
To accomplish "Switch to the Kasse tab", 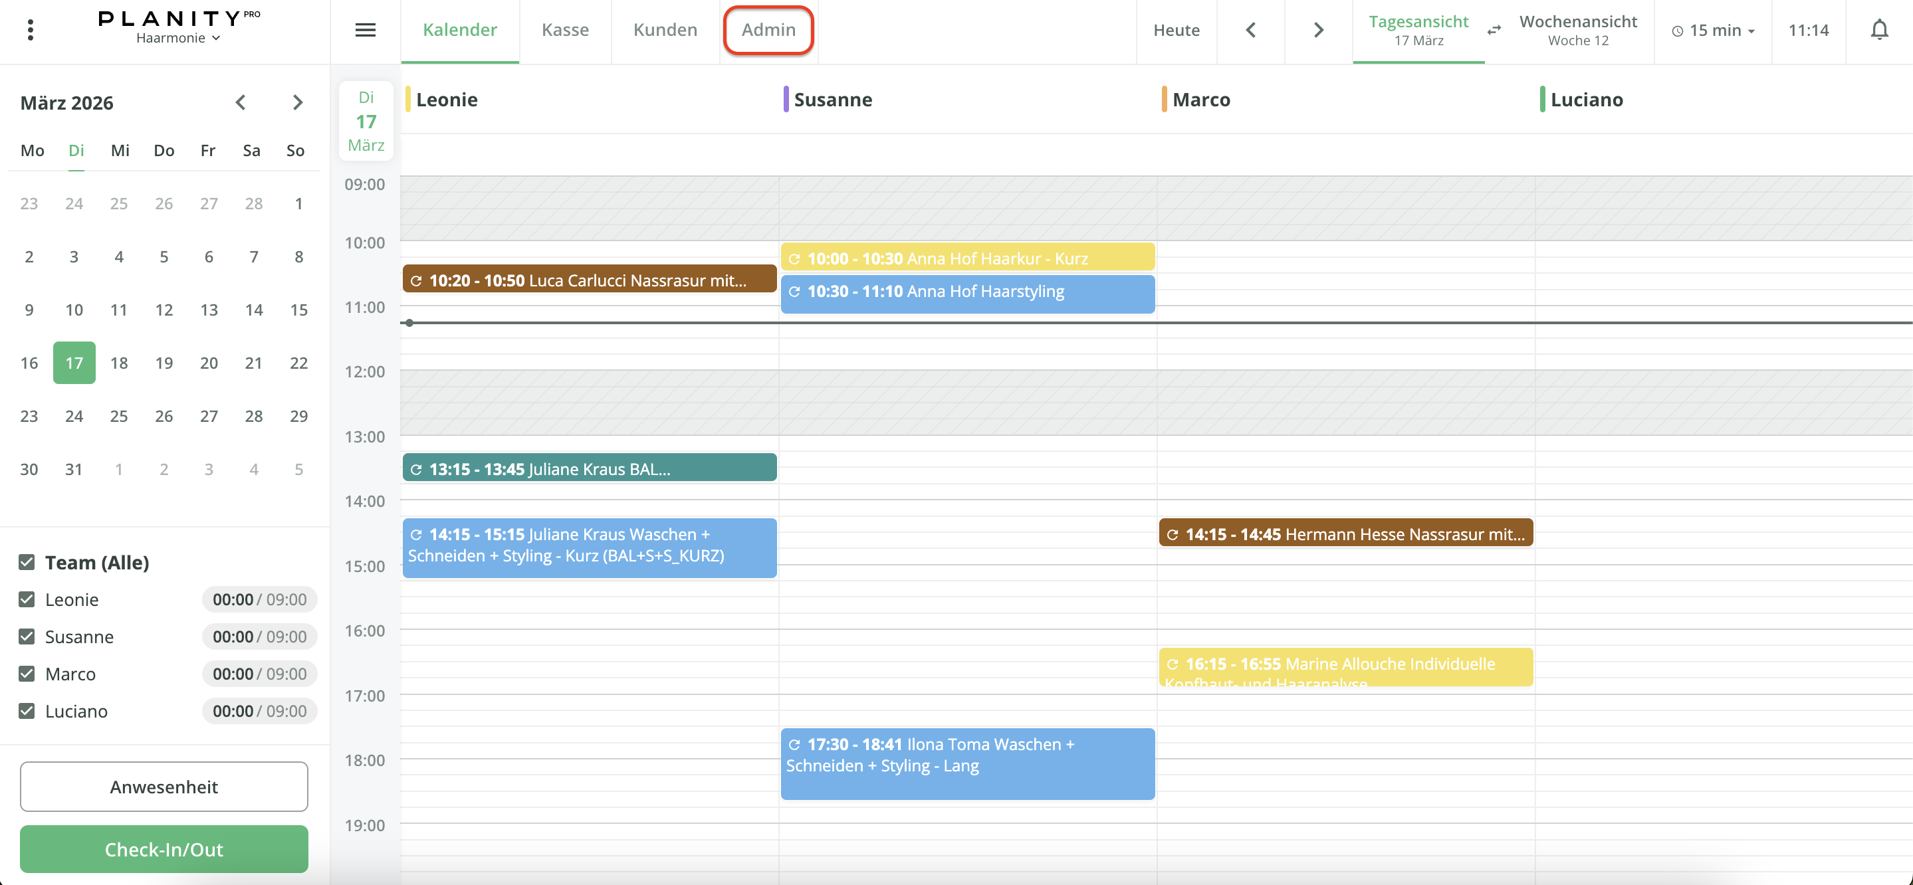I will click(564, 30).
